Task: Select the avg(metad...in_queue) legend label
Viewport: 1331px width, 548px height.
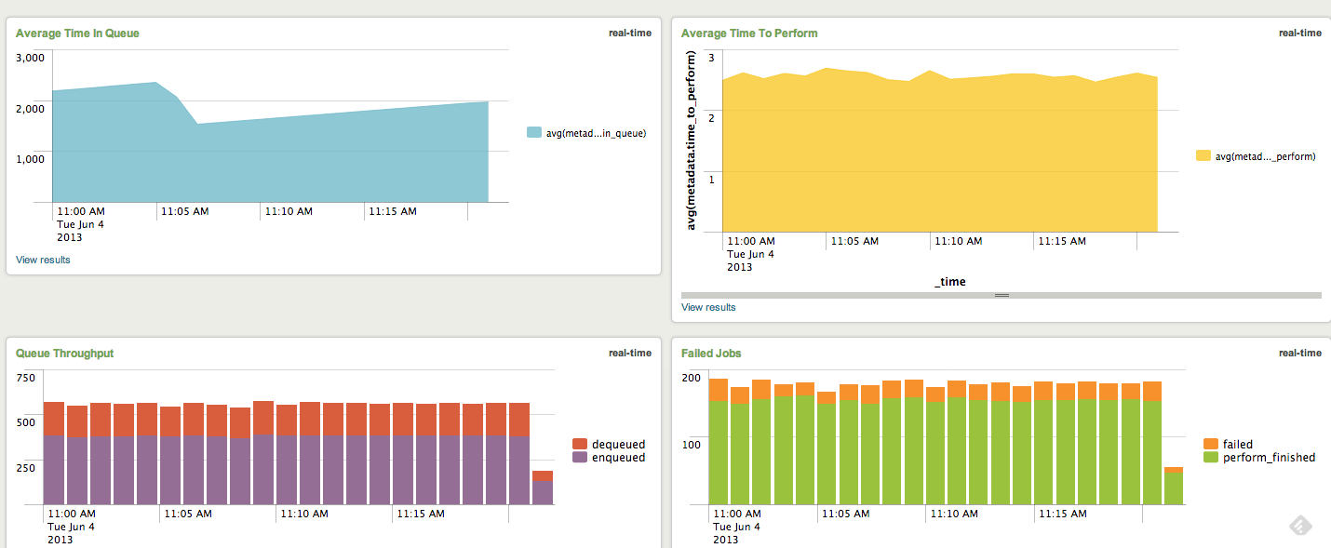Action: (596, 133)
